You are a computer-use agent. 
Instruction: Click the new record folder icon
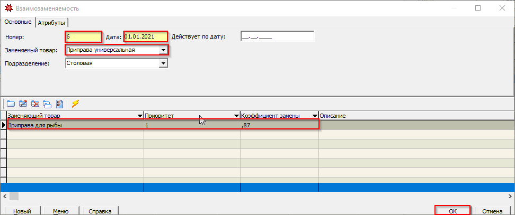[11, 104]
